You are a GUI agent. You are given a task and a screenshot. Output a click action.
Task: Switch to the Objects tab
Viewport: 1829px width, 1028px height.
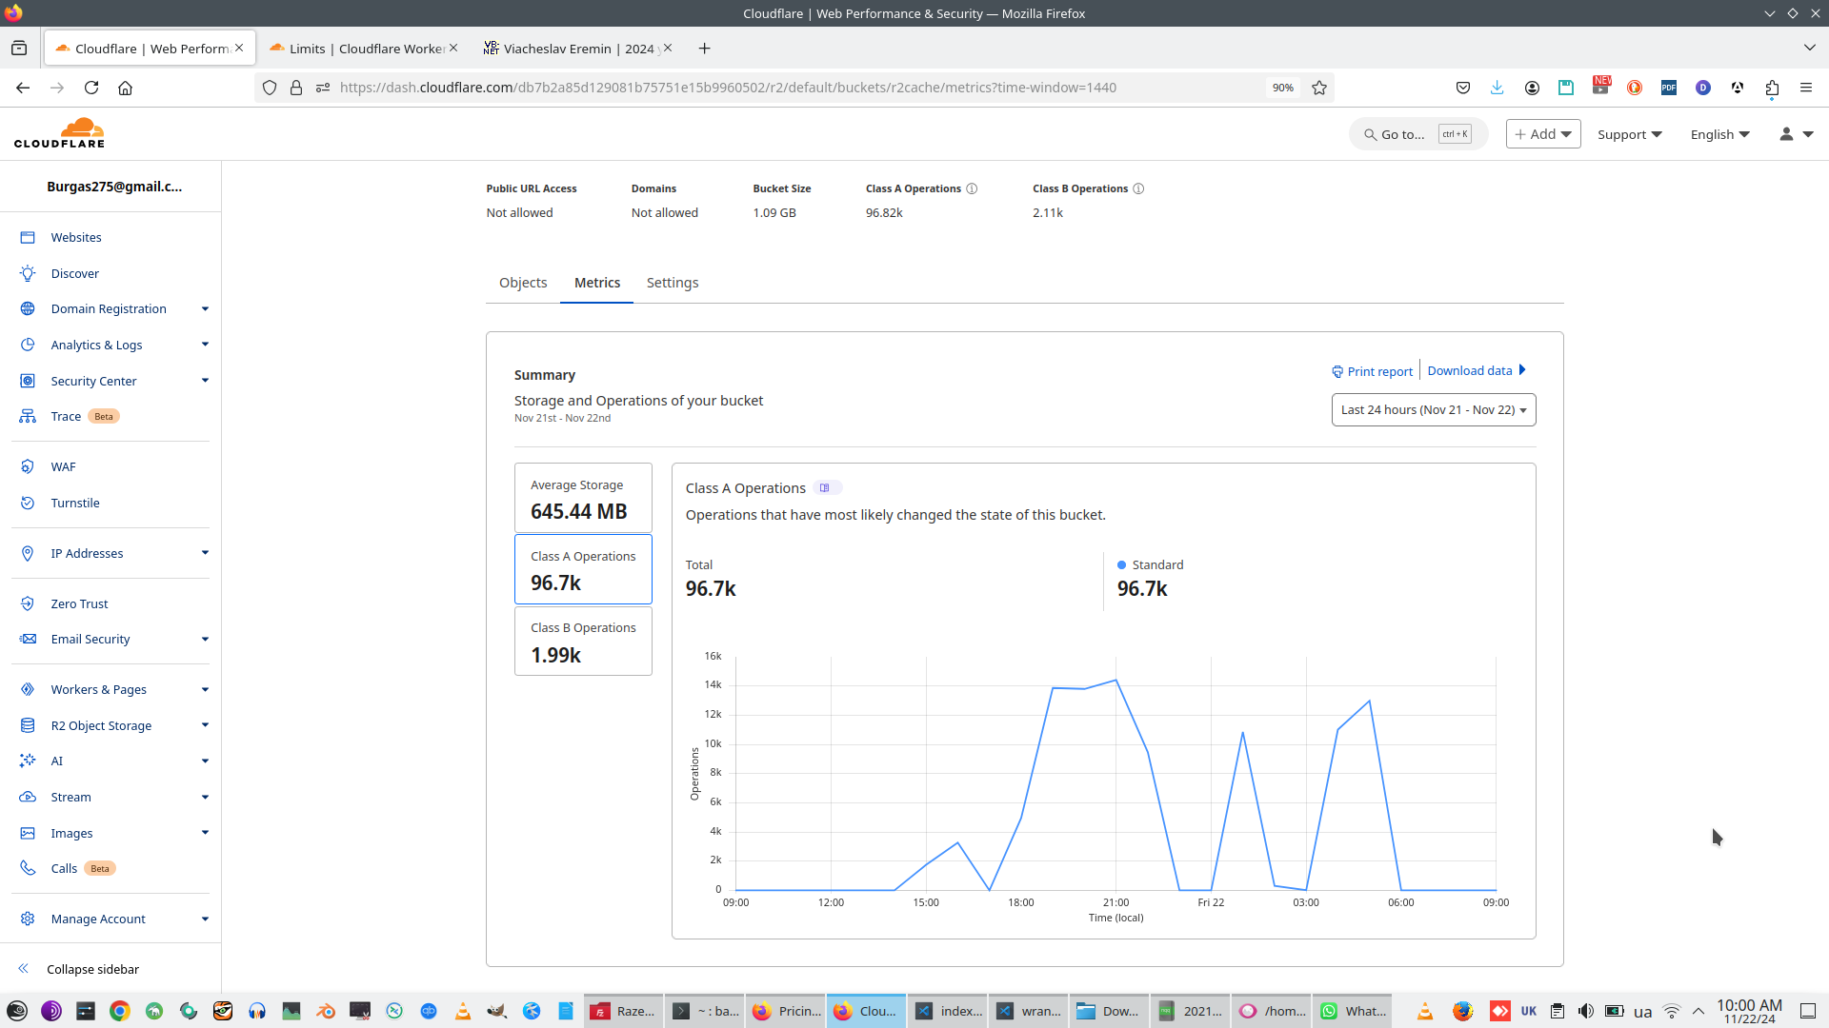click(523, 283)
